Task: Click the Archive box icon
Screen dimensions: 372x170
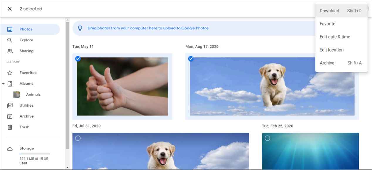Action: click(10, 116)
